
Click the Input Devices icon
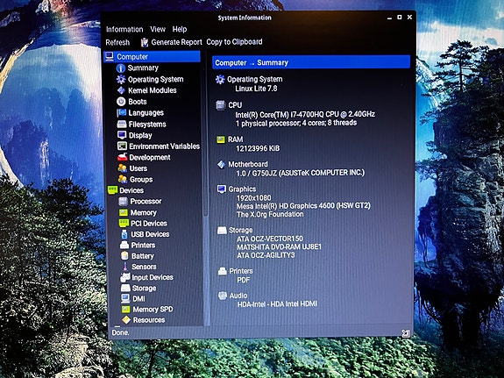tap(125, 277)
